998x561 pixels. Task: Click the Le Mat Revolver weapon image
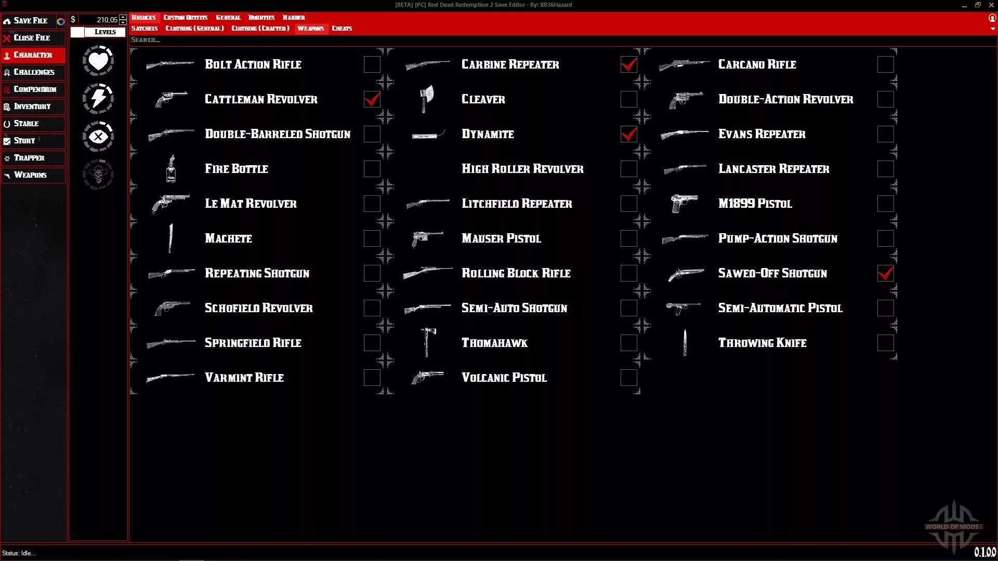pos(170,204)
